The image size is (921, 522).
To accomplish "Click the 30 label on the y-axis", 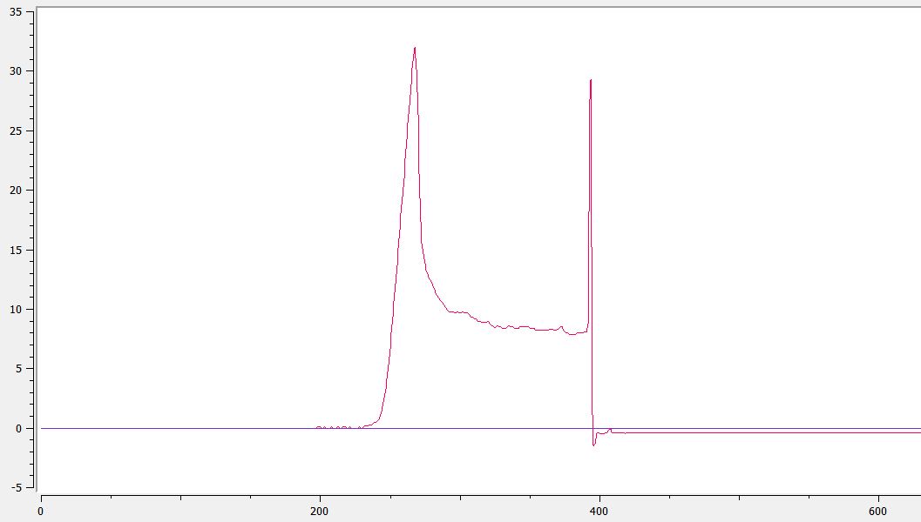I will coord(17,71).
